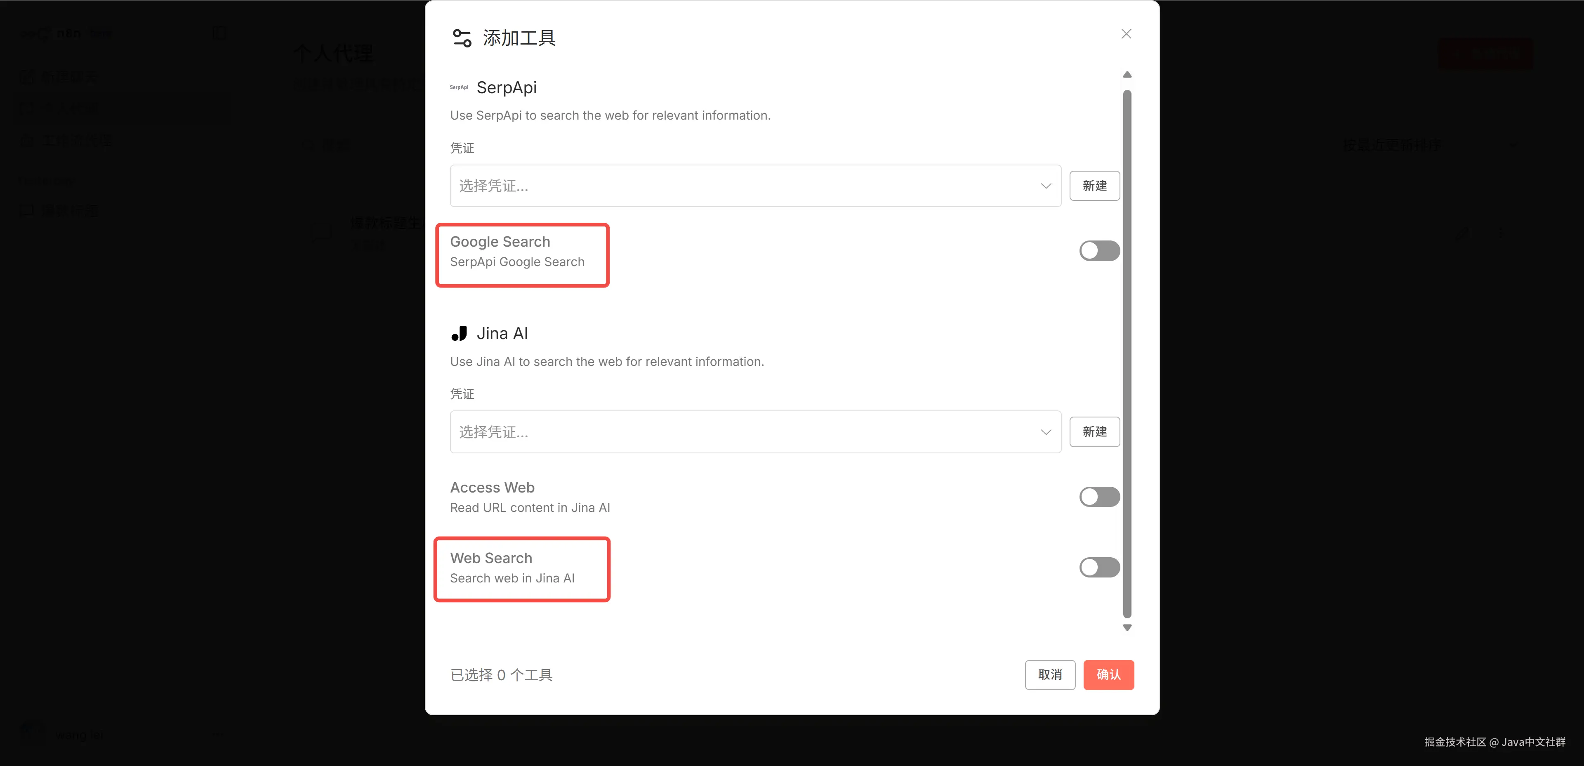Viewport: 1584px width, 766px height.
Task: Enable the Google Search toggle
Action: (1099, 251)
